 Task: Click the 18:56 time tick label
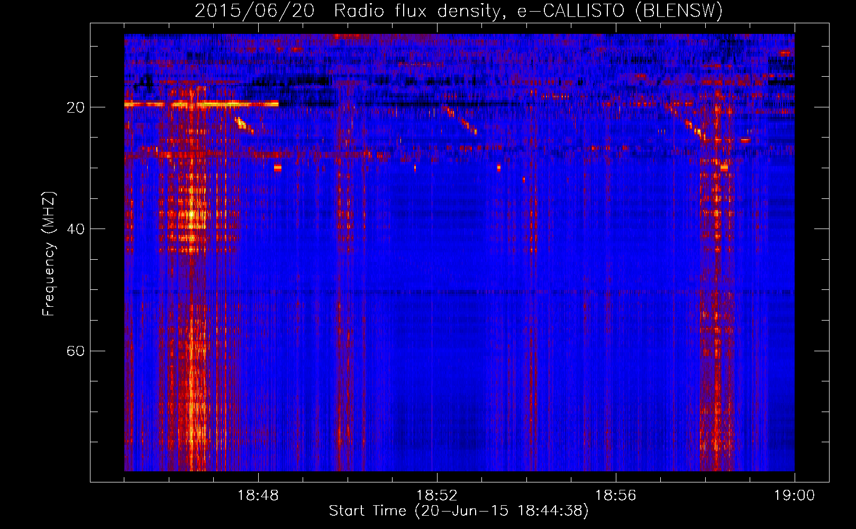point(616,496)
